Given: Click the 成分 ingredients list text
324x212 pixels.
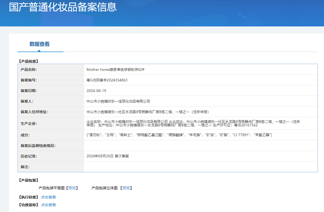Looking at the screenshot, I should click(x=179, y=135).
